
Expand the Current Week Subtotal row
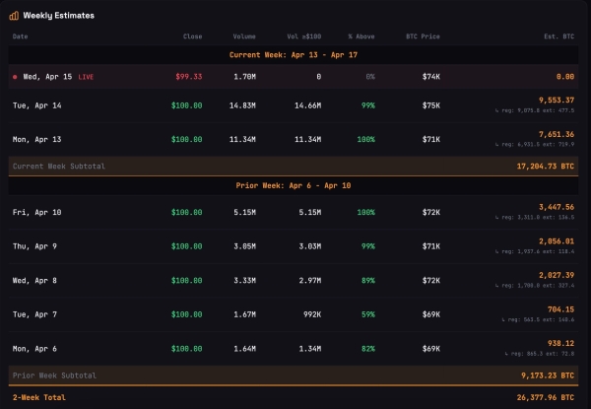(58, 167)
